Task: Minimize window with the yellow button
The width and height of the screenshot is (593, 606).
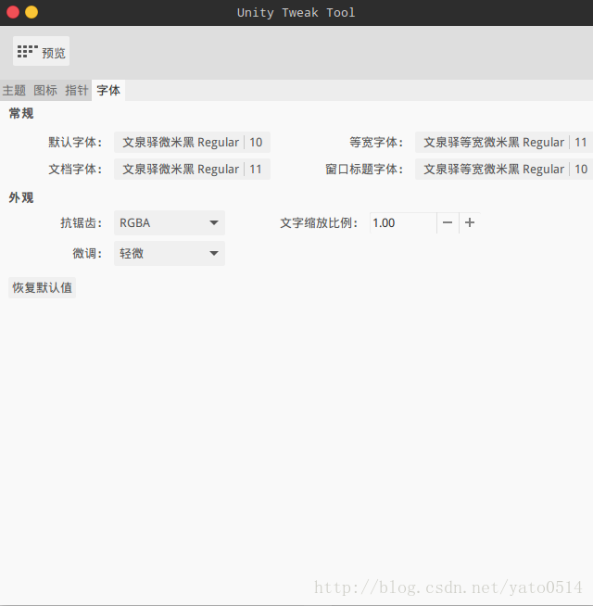Action: 32,12
